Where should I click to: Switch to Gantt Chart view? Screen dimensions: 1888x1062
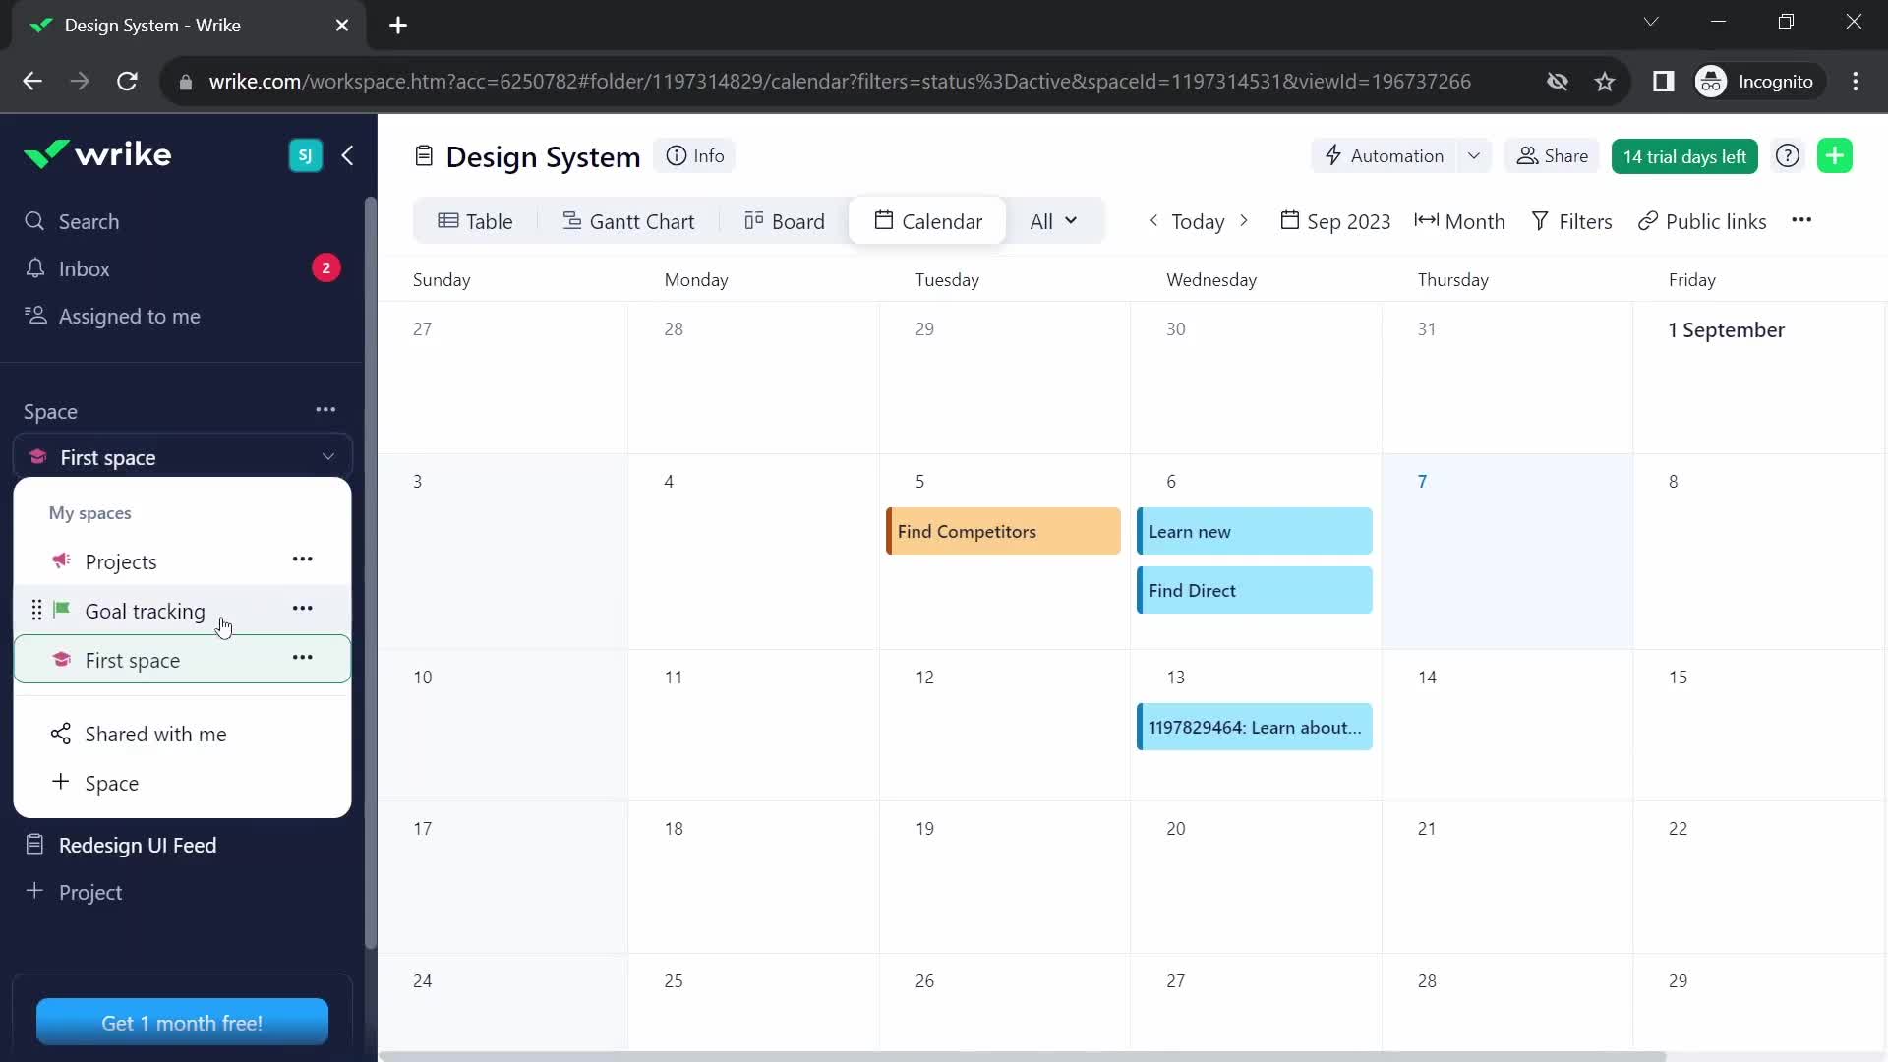628,221
